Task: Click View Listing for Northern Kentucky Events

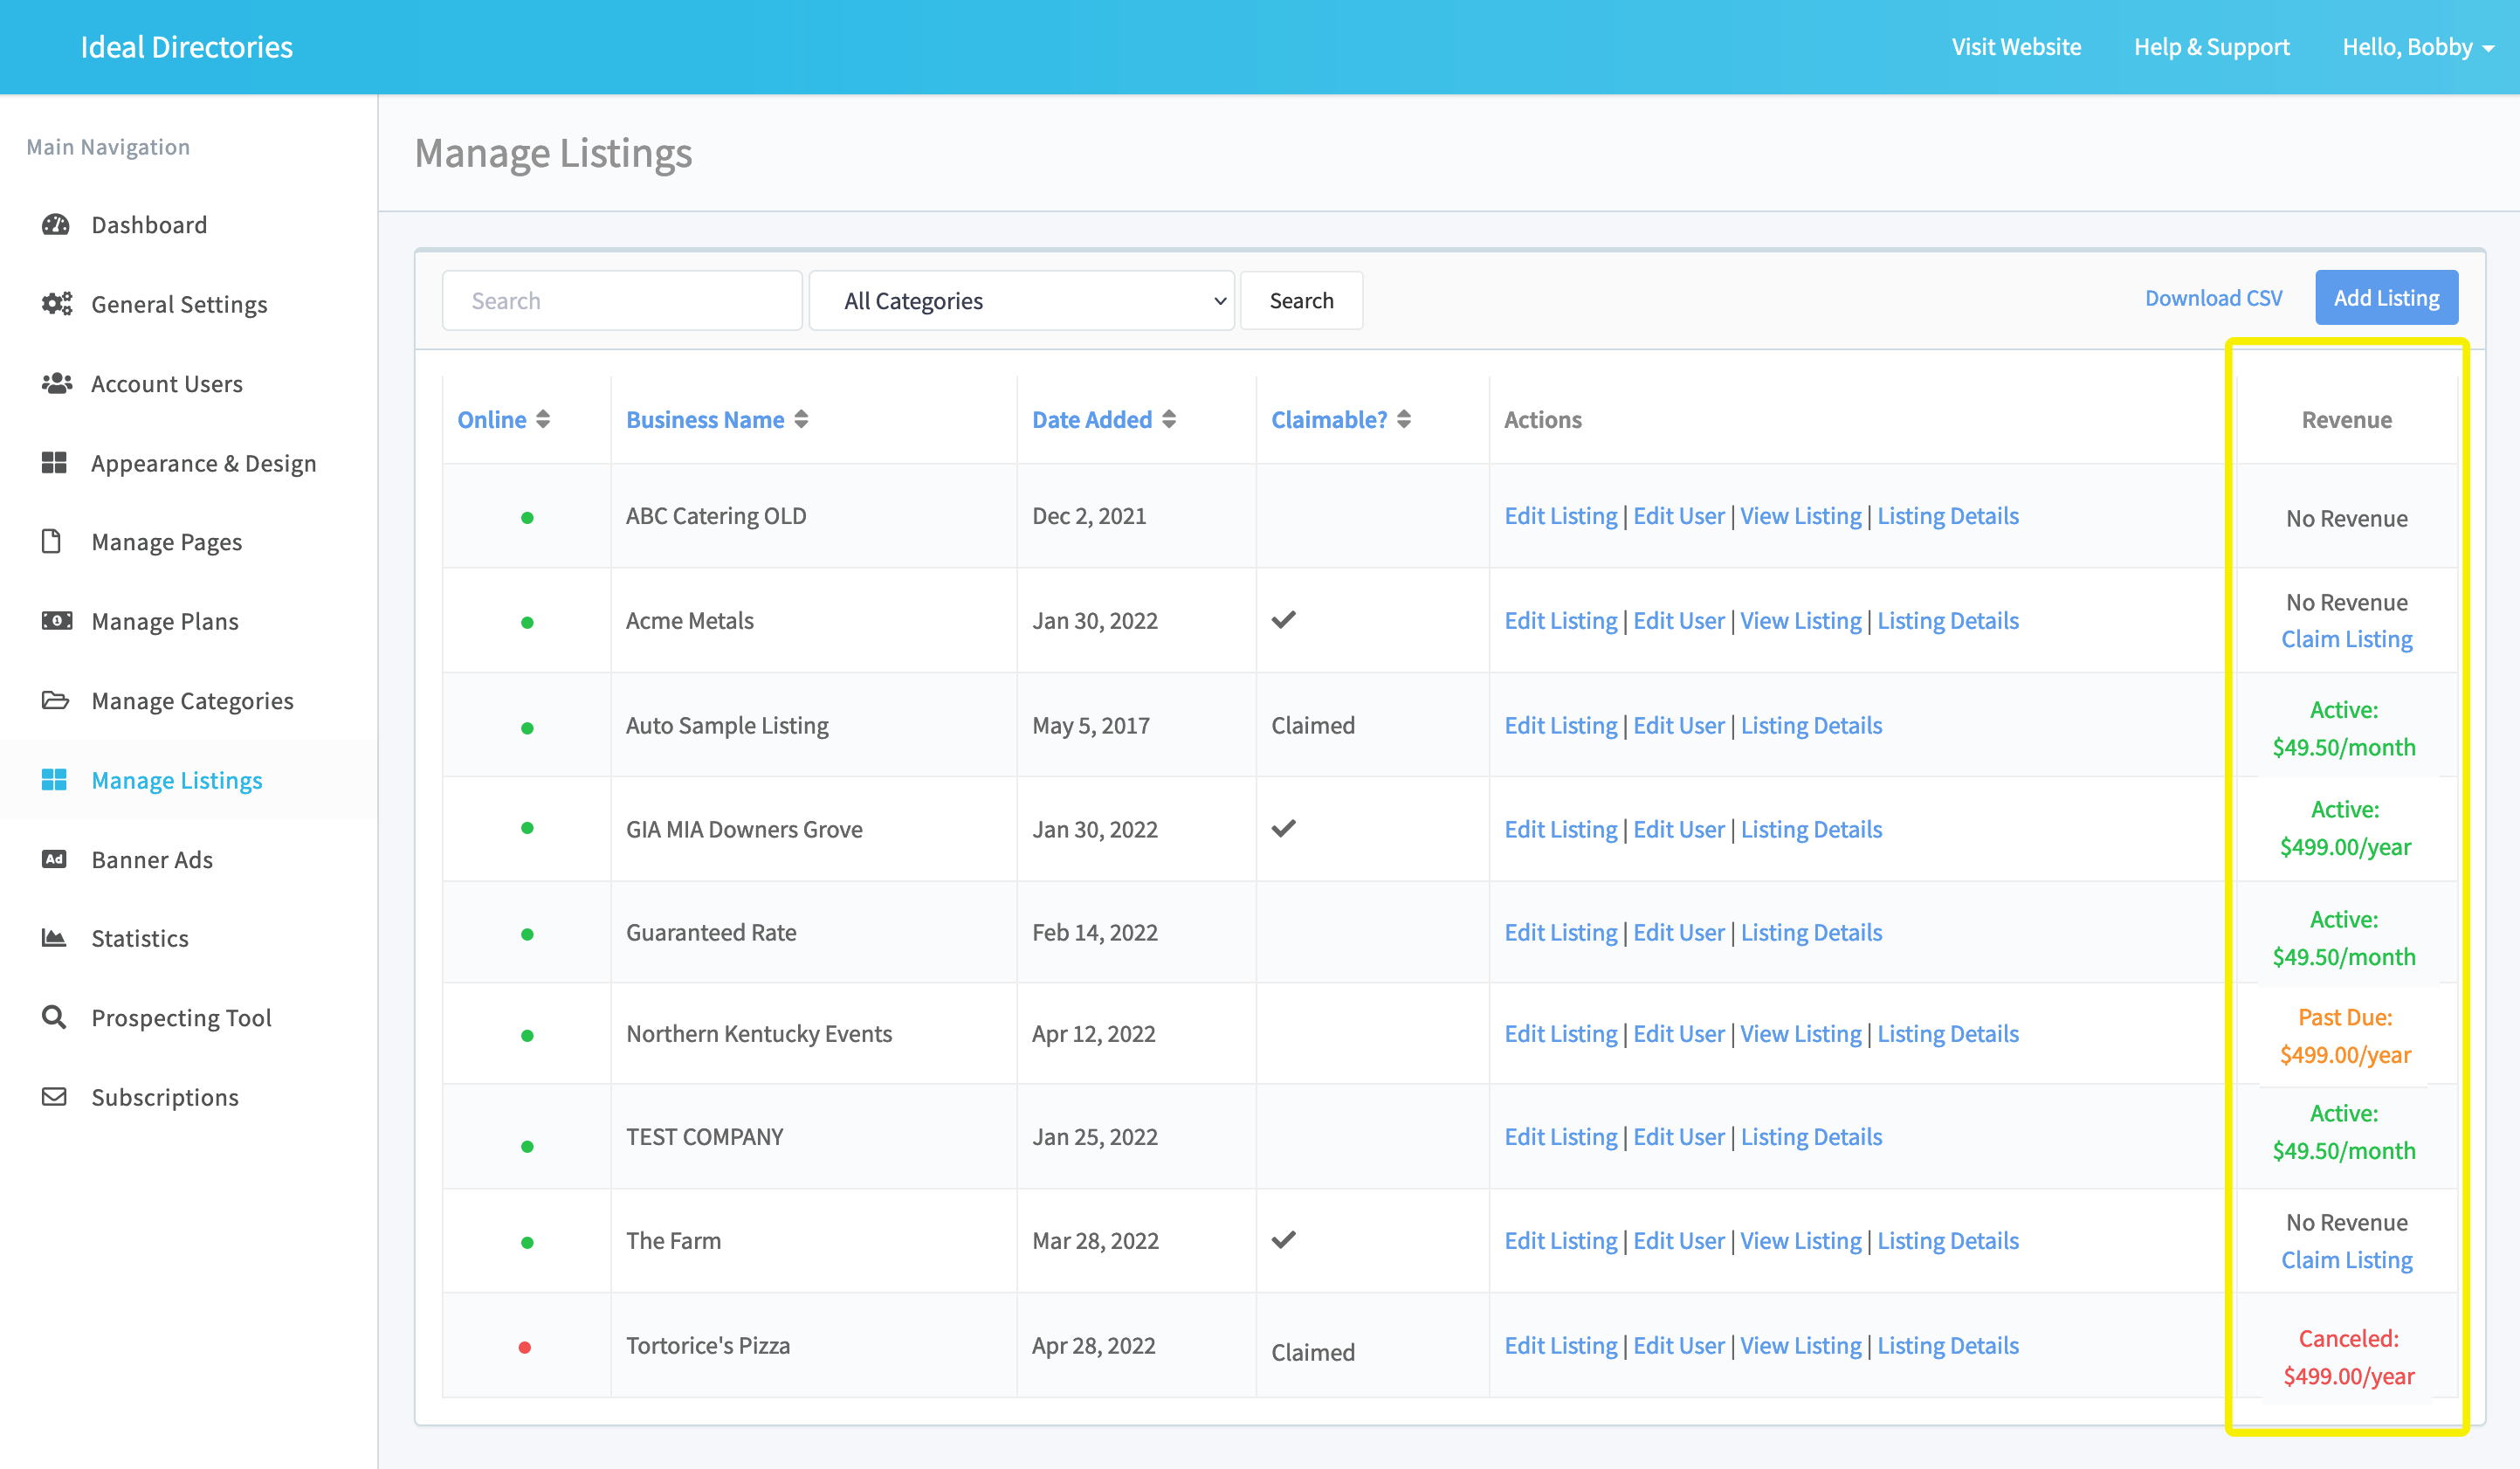Action: (x=1801, y=1034)
